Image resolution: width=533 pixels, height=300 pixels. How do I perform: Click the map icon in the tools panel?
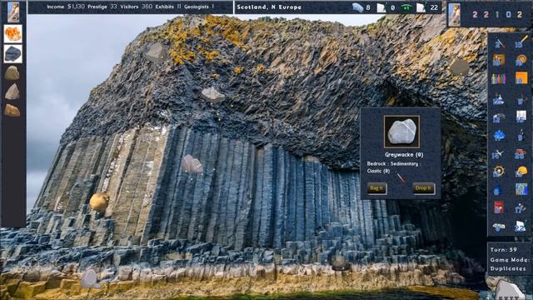tap(521, 189)
